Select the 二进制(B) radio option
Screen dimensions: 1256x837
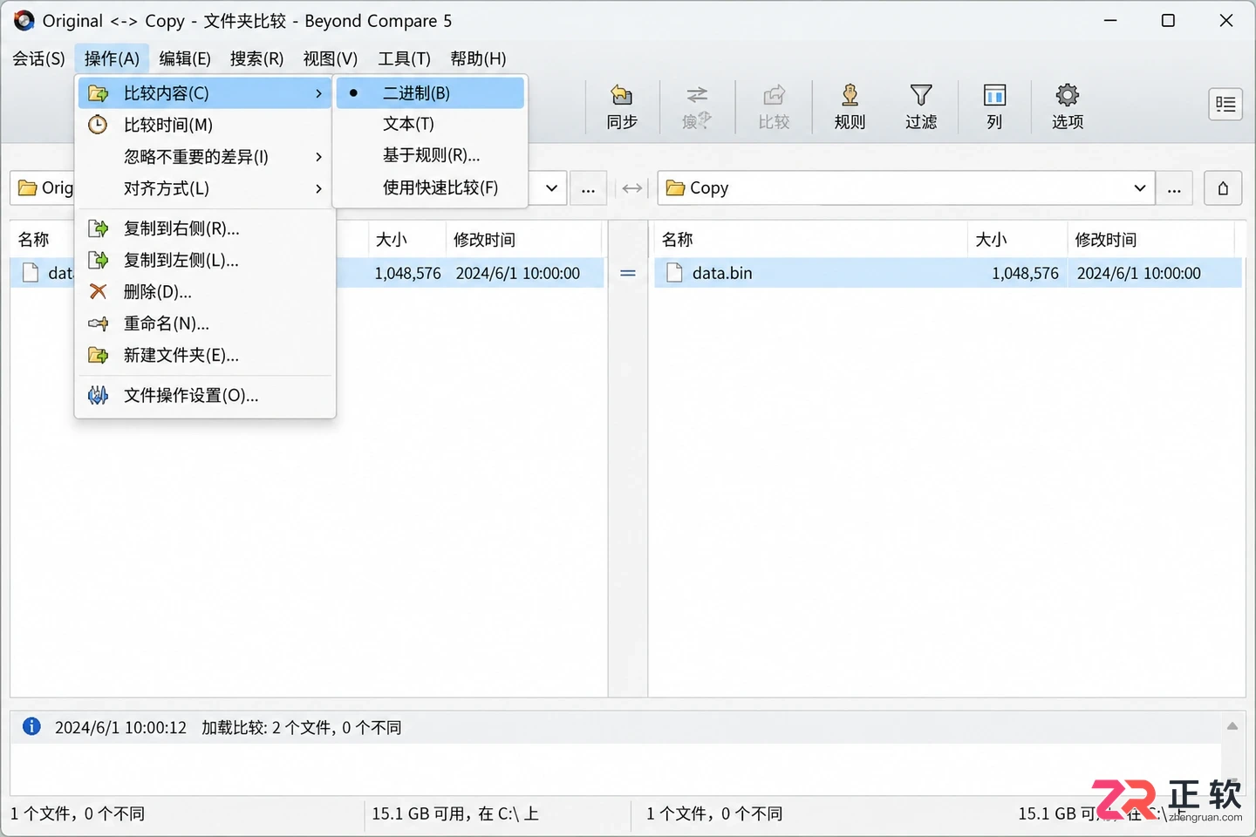pyautogui.click(x=430, y=93)
